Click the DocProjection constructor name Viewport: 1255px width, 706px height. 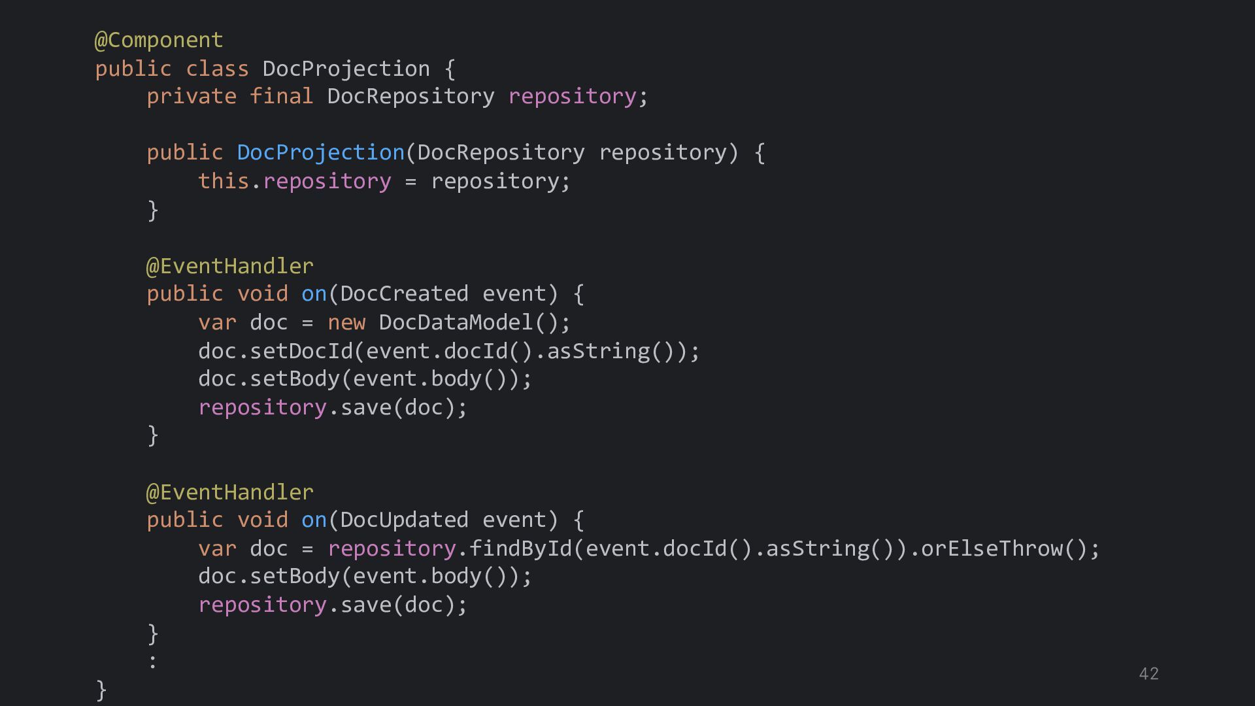click(320, 153)
